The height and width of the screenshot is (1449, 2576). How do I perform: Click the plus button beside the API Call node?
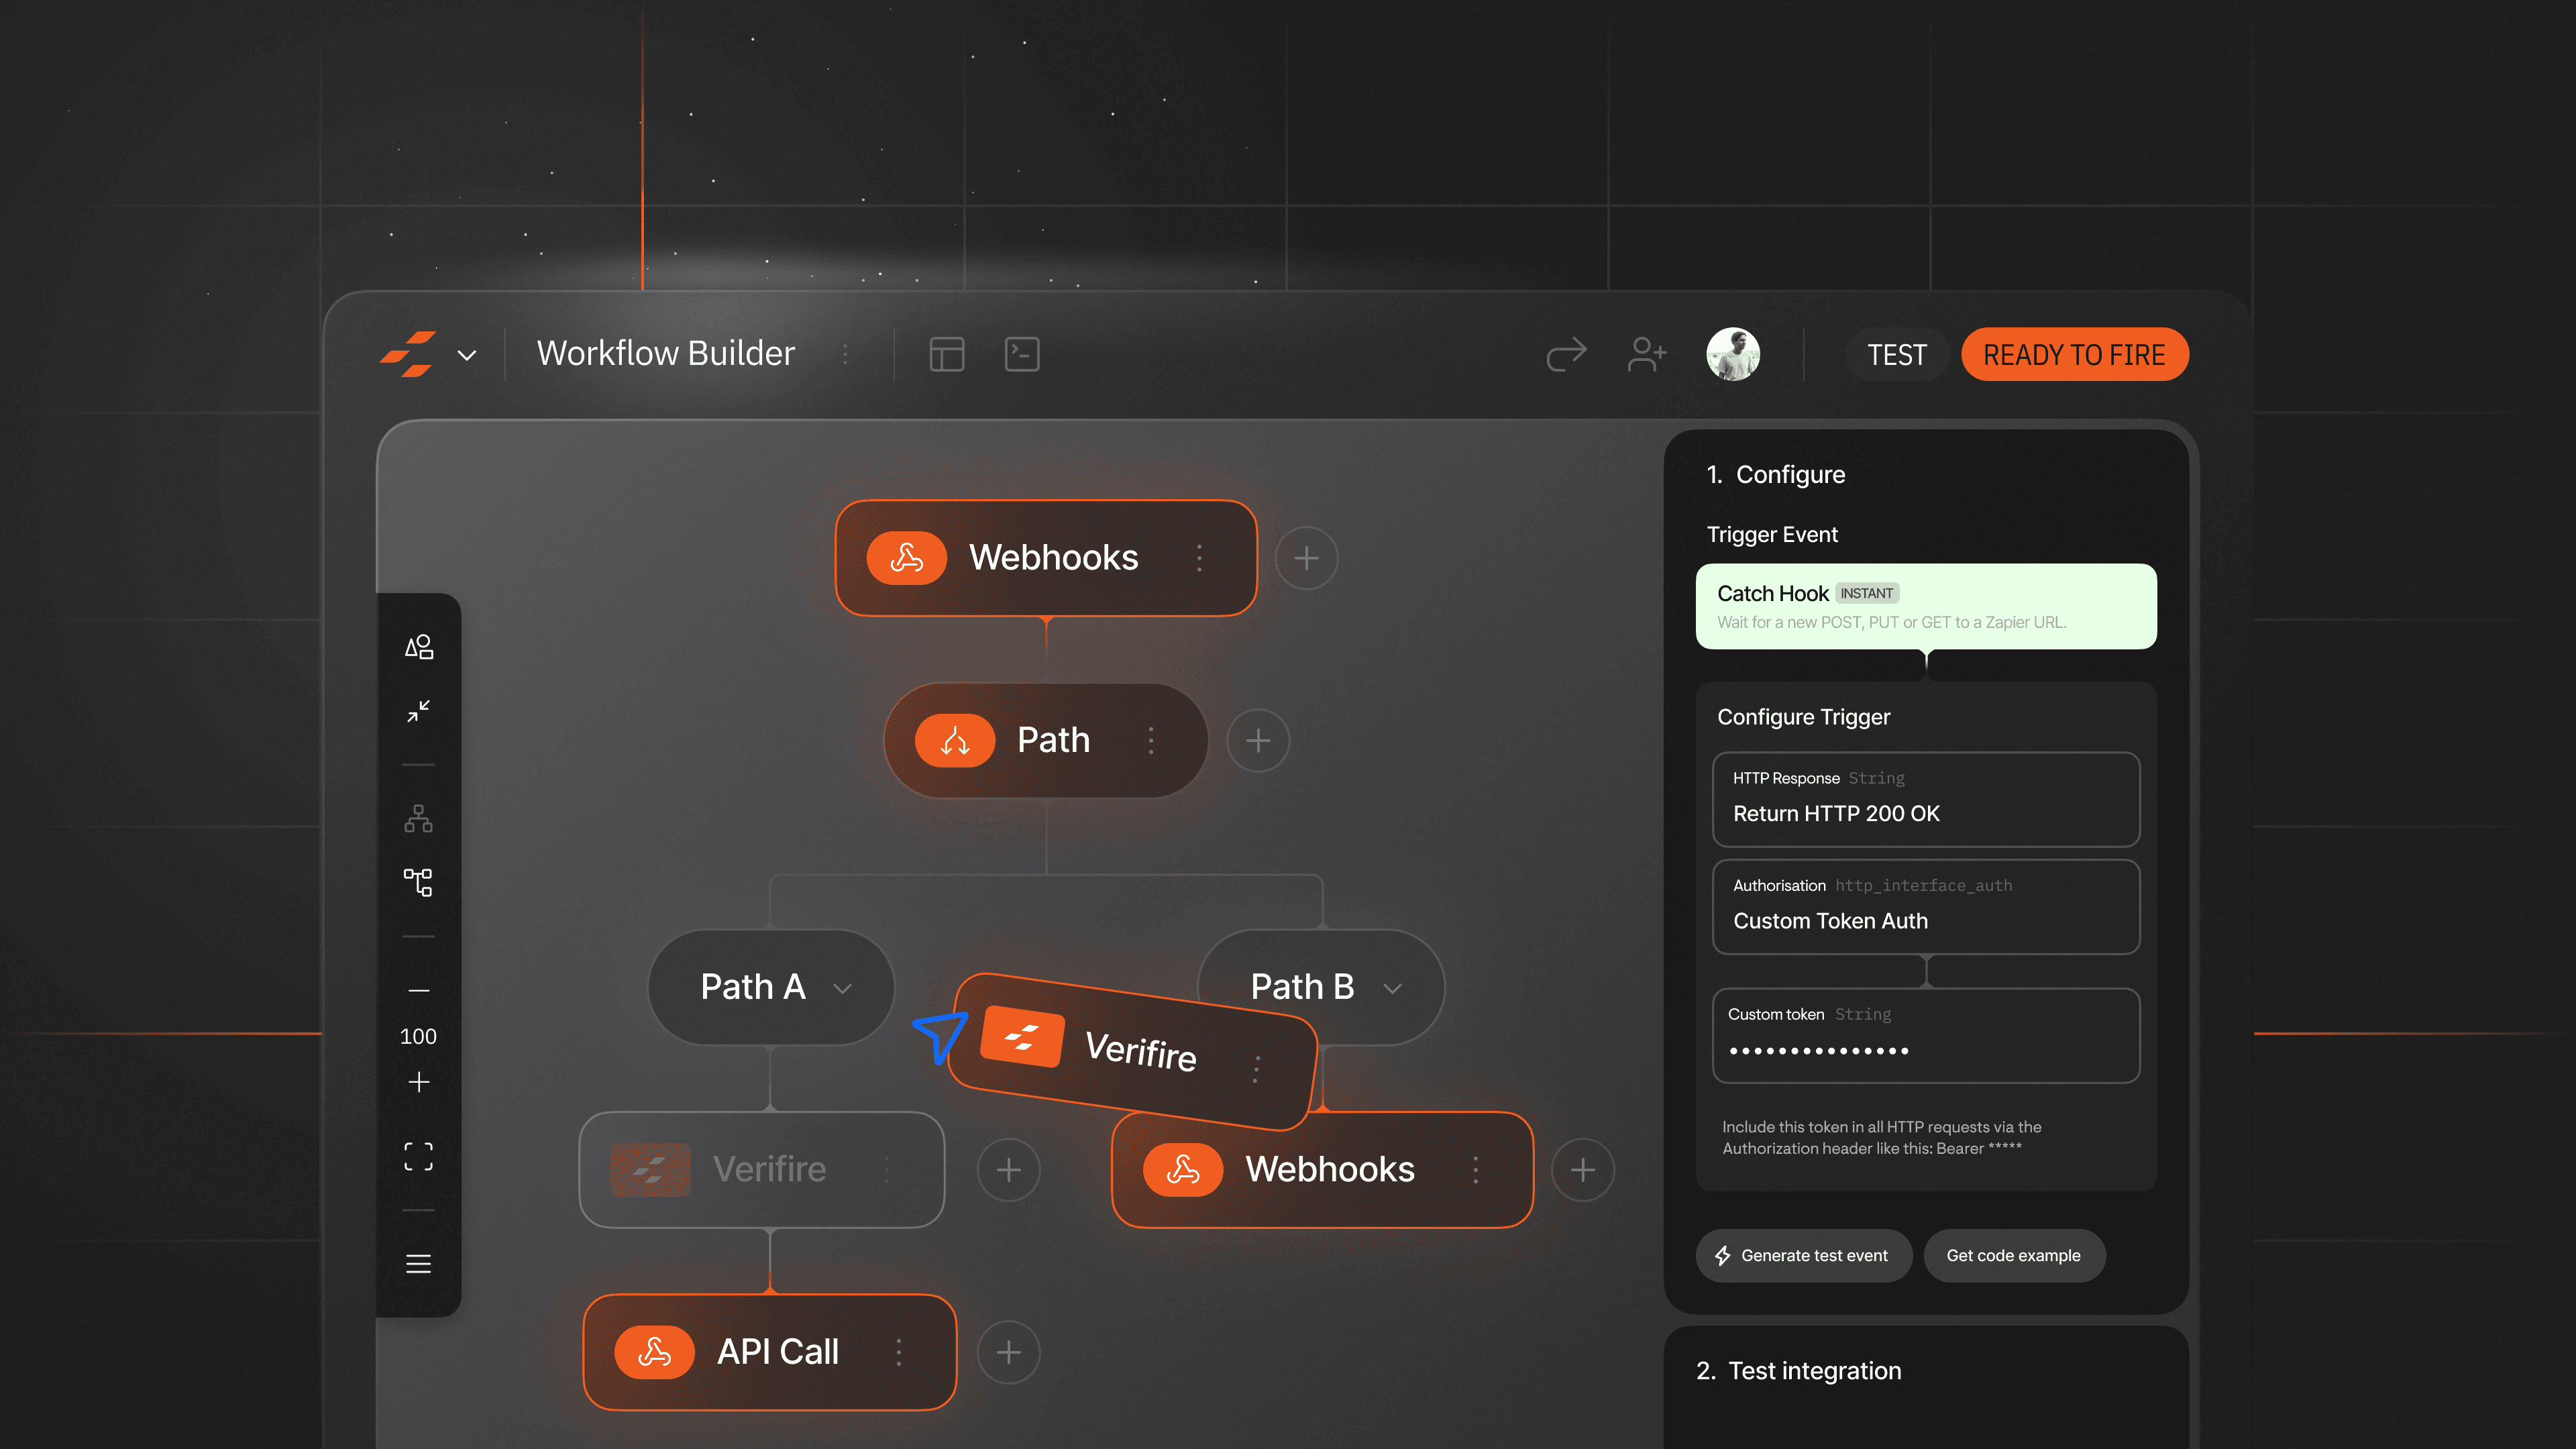pyautogui.click(x=1008, y=1352)
